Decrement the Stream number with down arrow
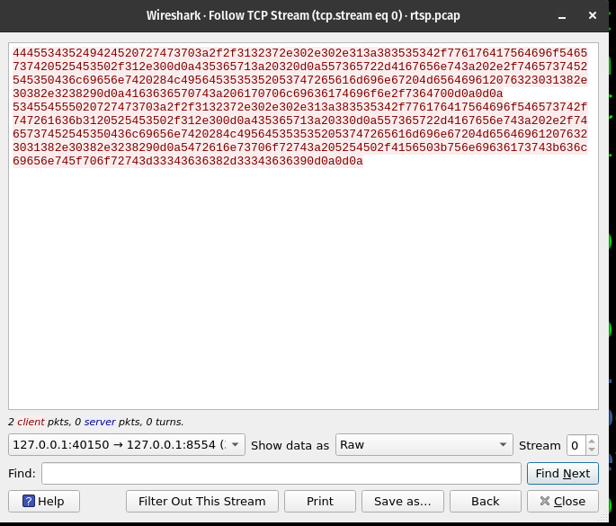Viewport: 616px width, 526px height. pyautogui.click(x=591, y=450)
